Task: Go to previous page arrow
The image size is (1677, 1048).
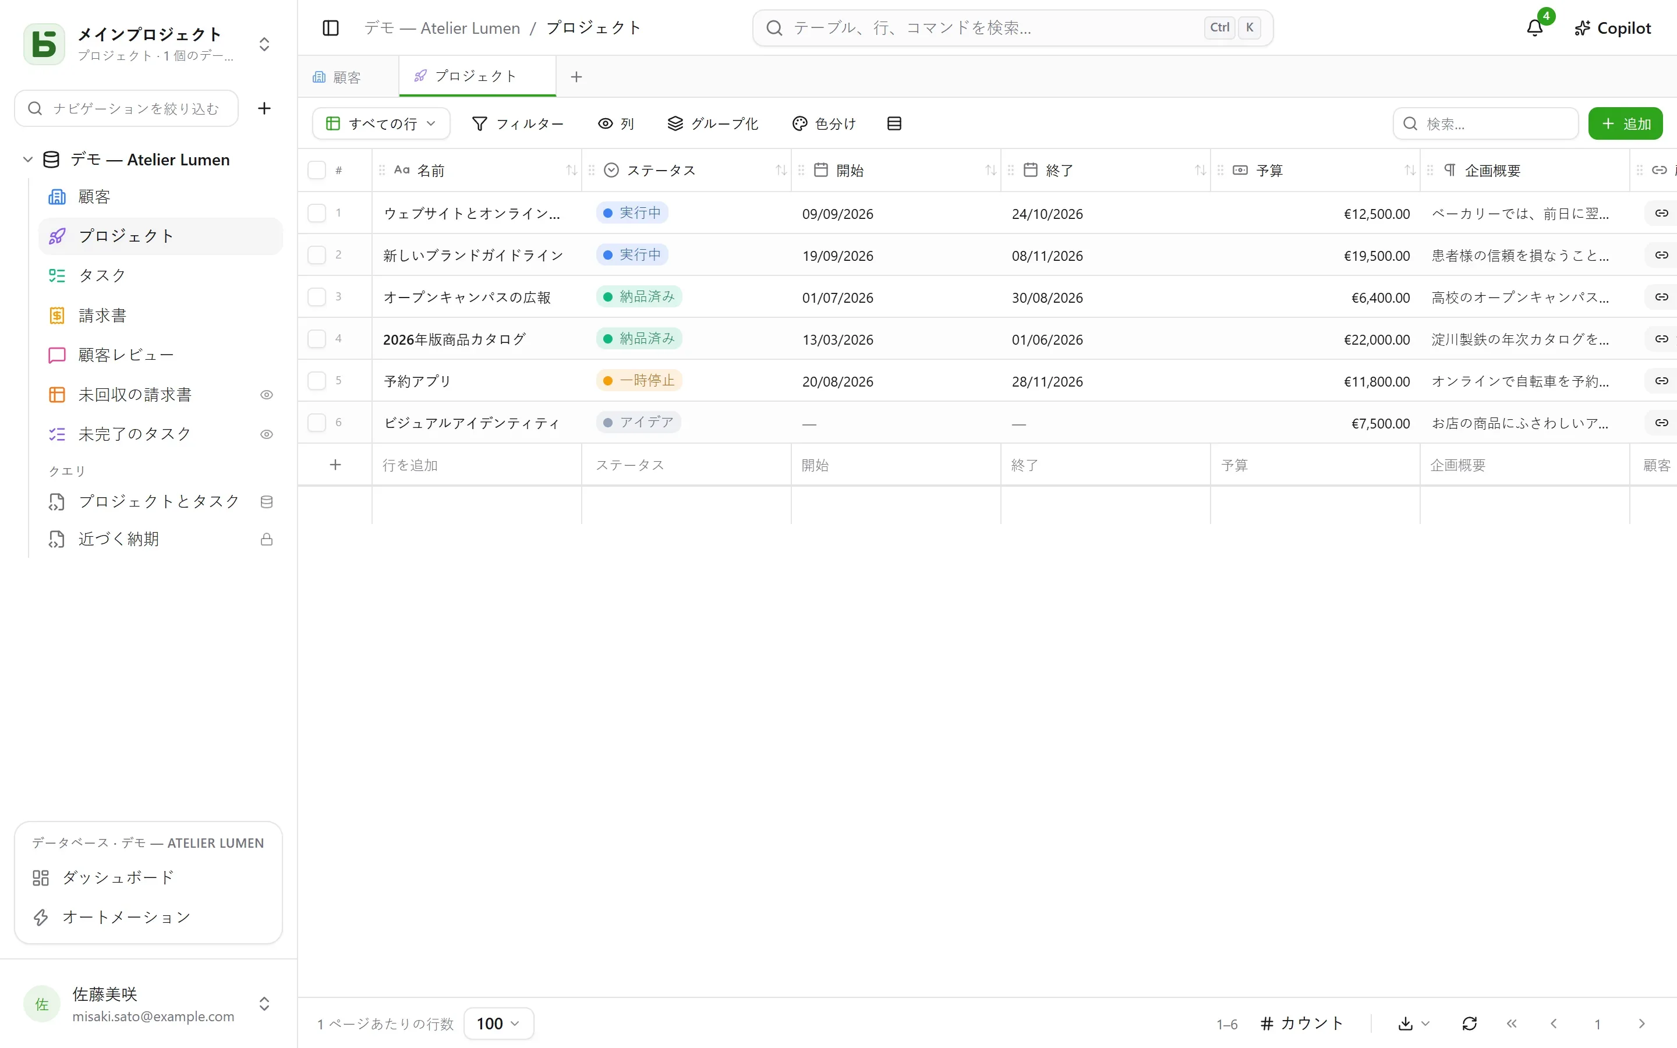Action: point(1554,1023)
